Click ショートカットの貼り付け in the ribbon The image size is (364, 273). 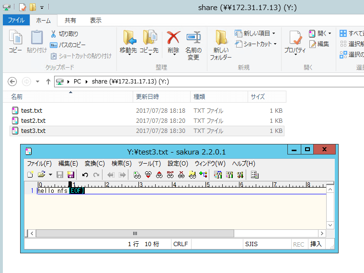point(81,56)
